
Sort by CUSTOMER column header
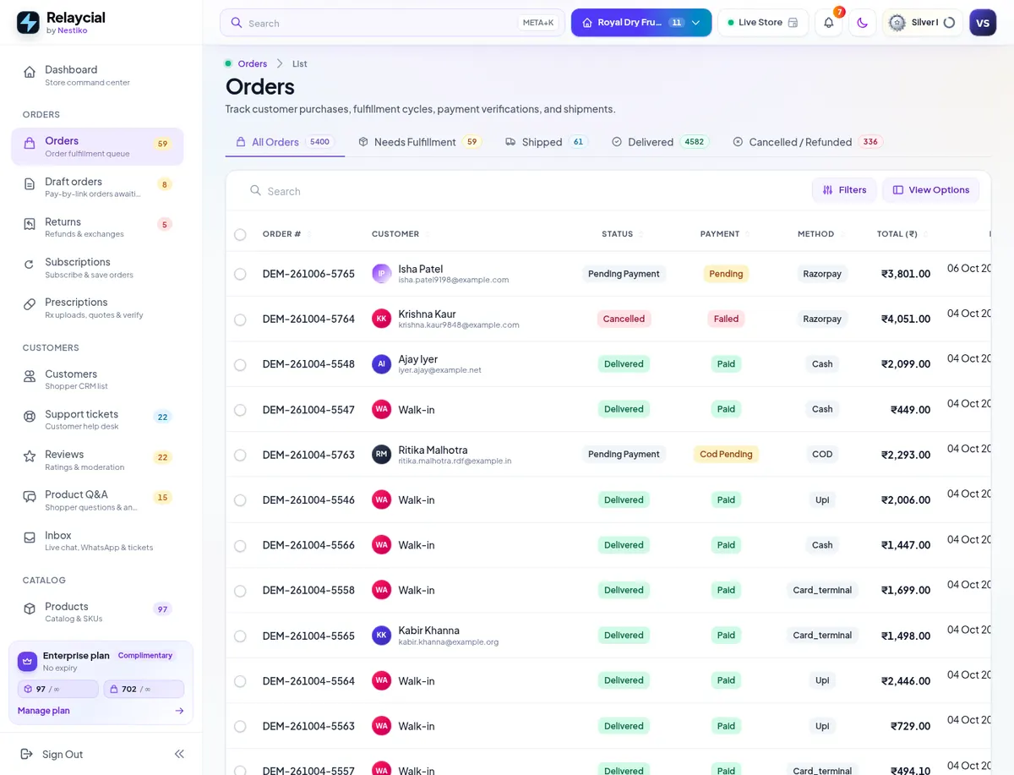pyautogui.click(x=400, y=234)
